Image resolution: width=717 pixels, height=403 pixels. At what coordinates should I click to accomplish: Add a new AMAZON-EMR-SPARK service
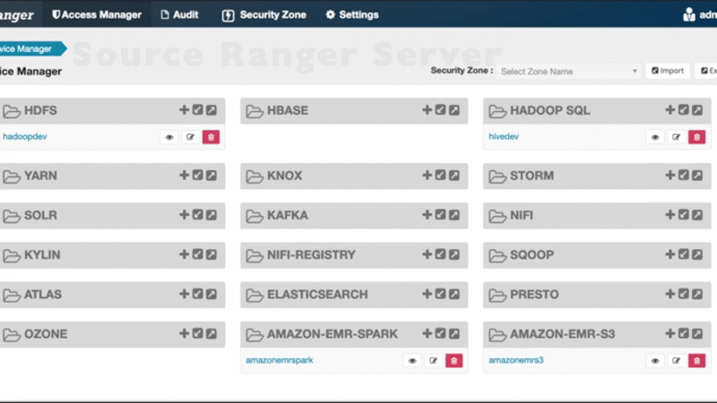pos(428,333)
